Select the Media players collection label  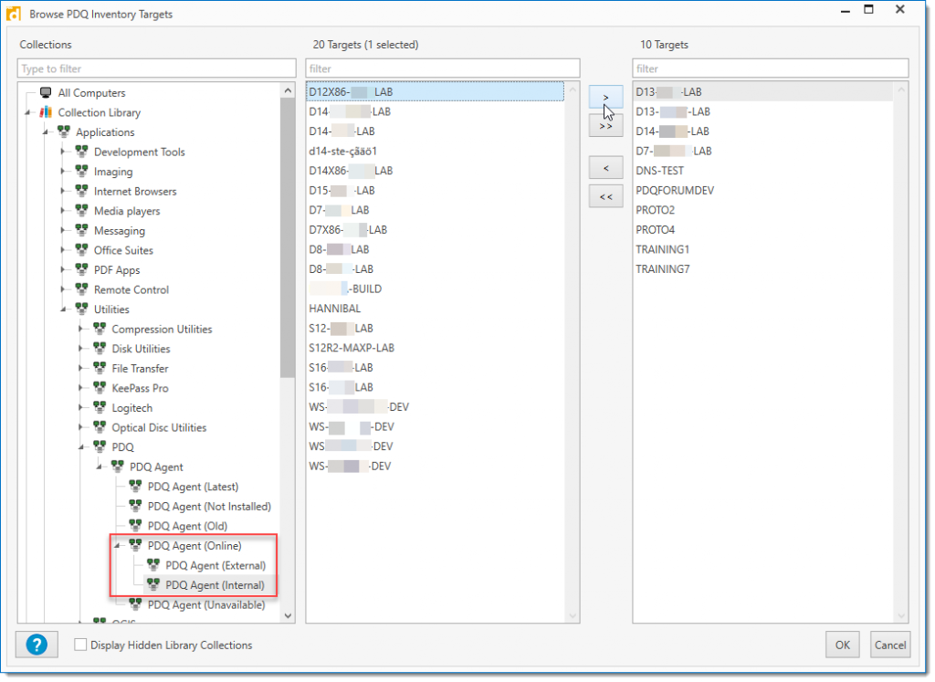[x=127, y=210]
